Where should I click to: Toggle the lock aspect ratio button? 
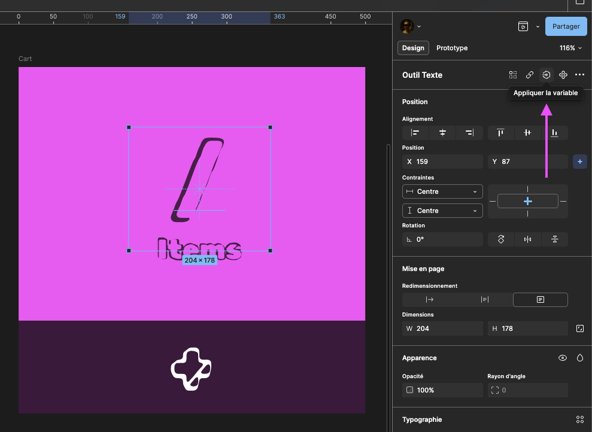click(579, 328)
